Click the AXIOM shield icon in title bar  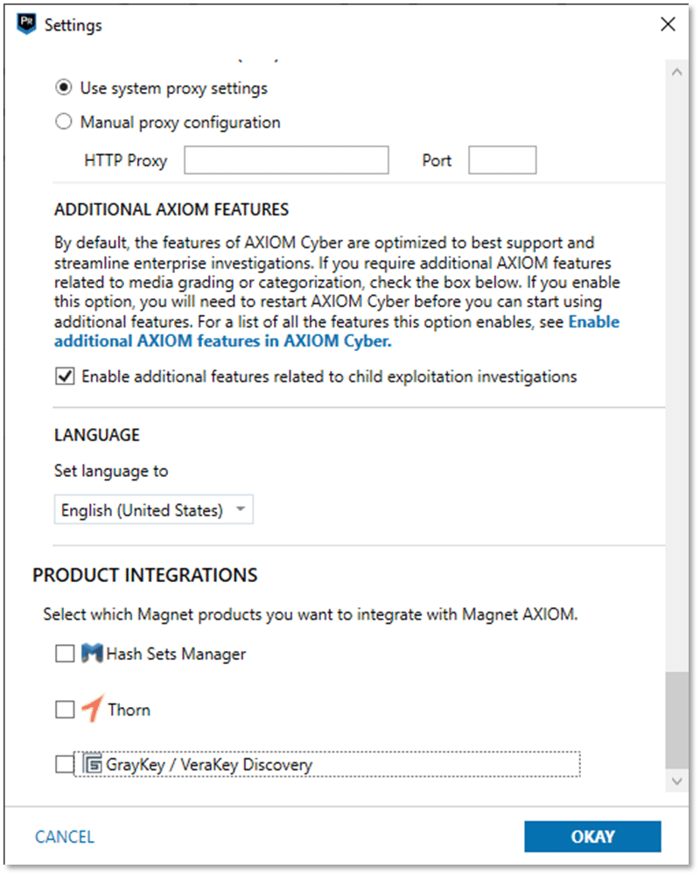[x=26, y=24]
